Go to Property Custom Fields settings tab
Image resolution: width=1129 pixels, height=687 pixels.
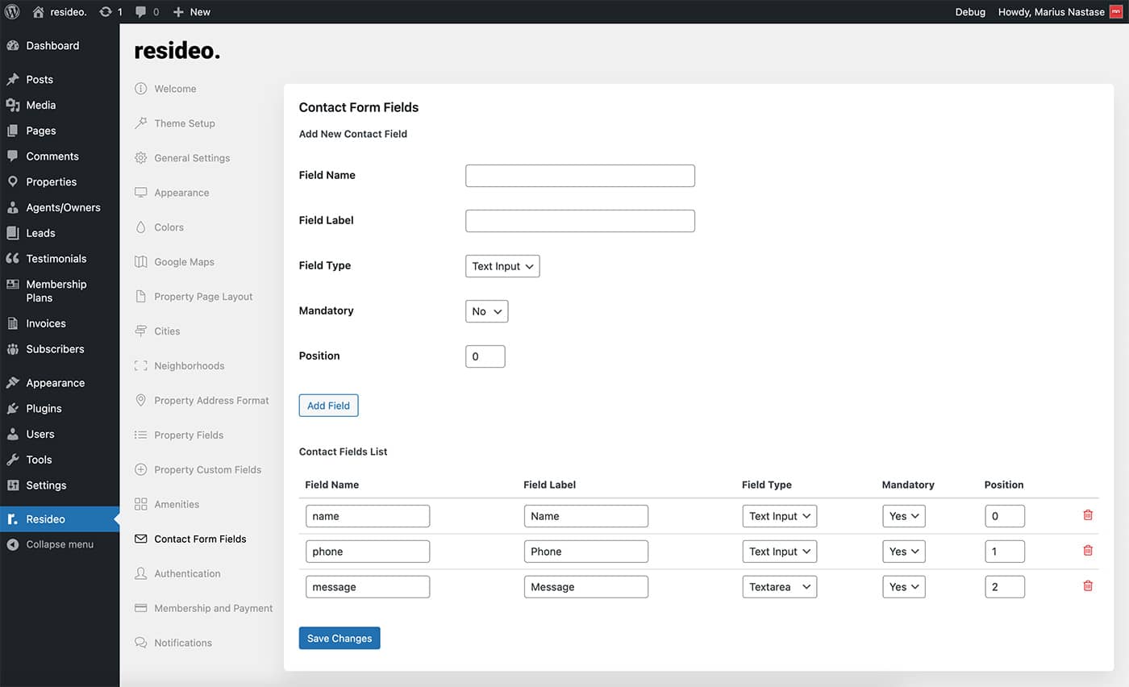[x=207, y=469]
